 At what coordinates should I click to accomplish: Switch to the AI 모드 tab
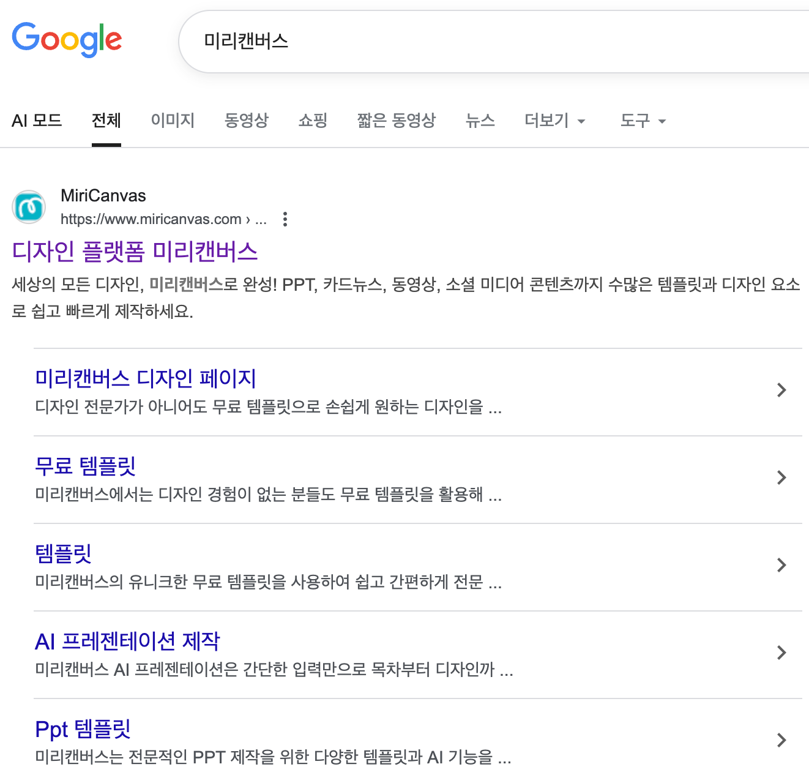37,120
